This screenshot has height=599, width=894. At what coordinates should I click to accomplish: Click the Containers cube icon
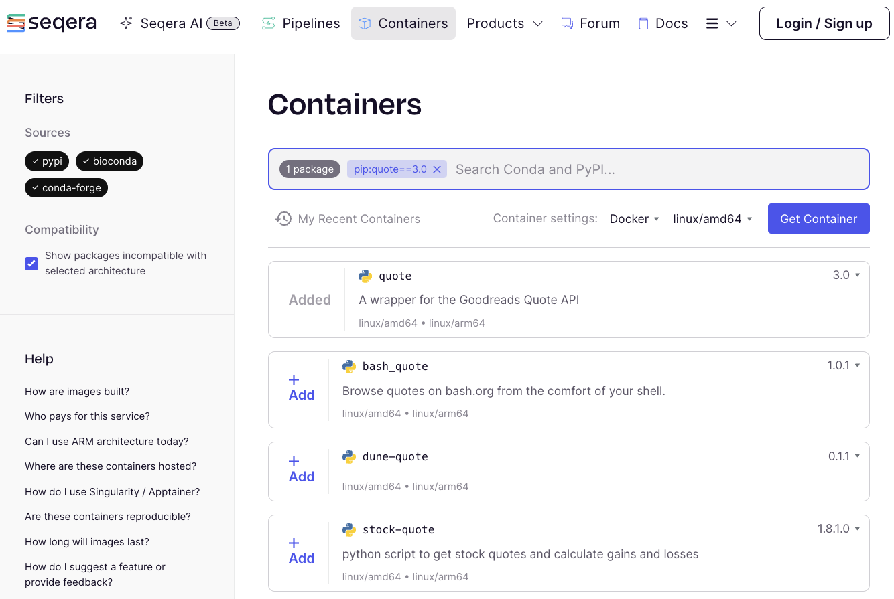click(x=364, y=23)
